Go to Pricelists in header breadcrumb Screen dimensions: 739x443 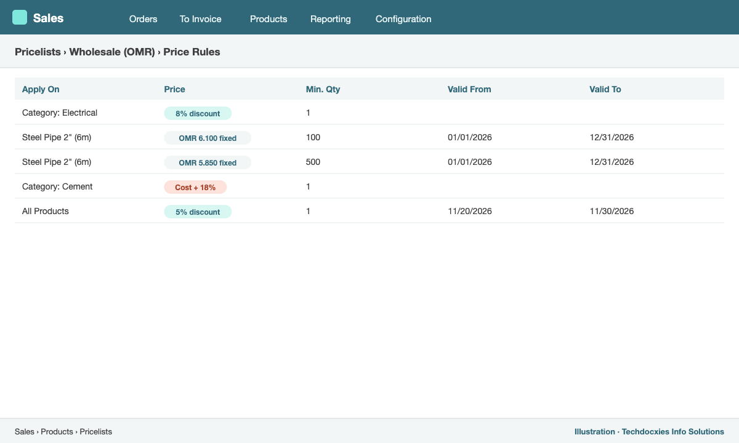tap(38, 52)
